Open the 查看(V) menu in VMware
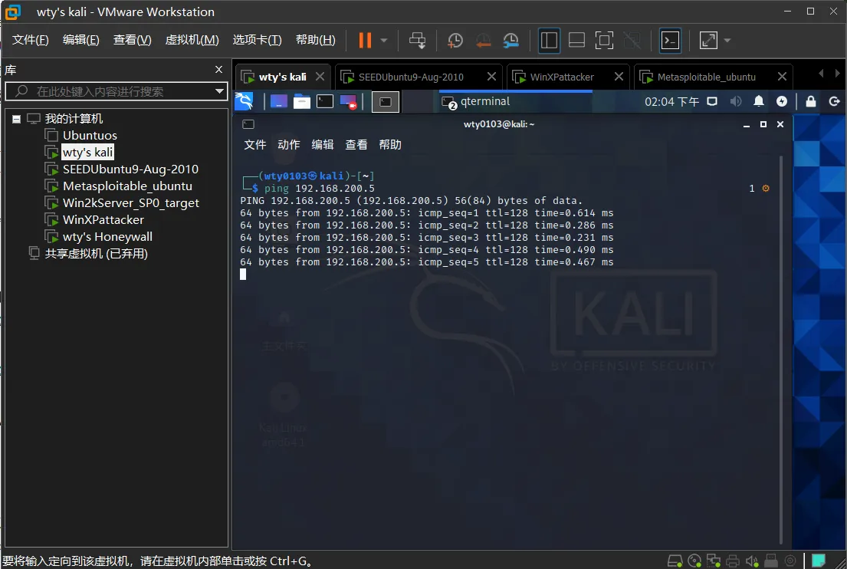The height and width of the screenshot is (569, 847). tap(133, 40)
